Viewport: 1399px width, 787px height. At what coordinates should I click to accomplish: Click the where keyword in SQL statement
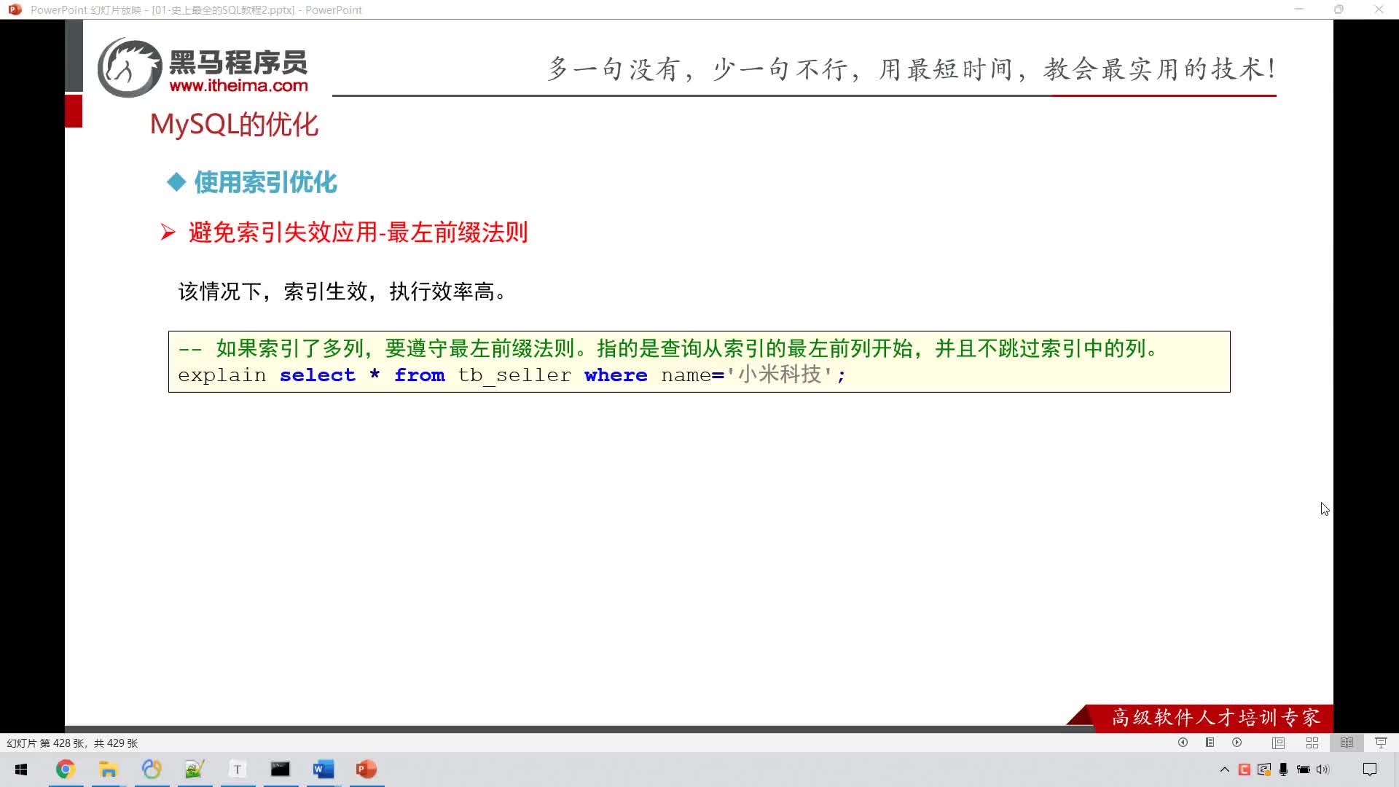616,375
